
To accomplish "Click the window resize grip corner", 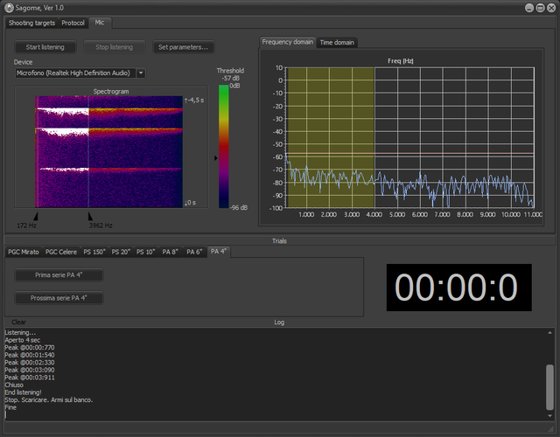I will pyautogui.click(x=552, y=428).
